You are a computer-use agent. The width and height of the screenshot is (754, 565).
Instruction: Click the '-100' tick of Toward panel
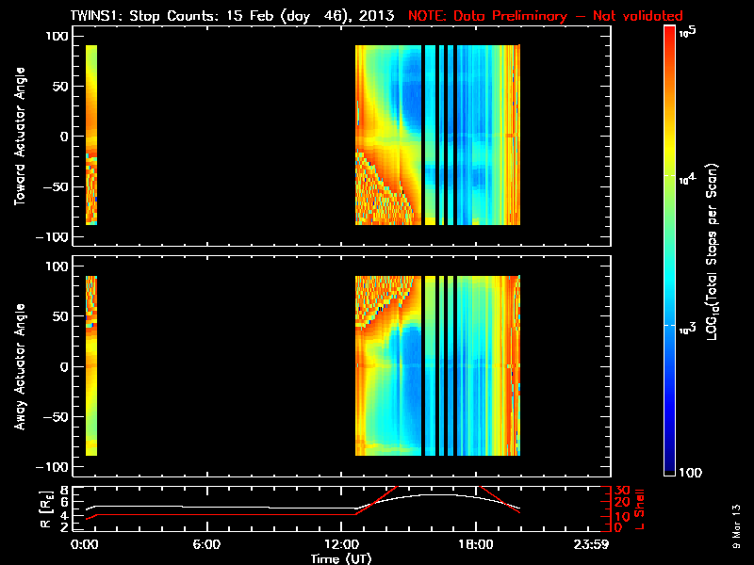tap(52, 237)
